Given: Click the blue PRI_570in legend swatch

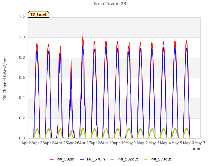Looking at the screenshot, I should point(82,160).
